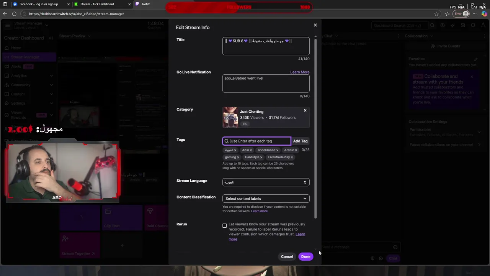Click the Stream Together quick action
490x276 pixels.
pos(80,245)
